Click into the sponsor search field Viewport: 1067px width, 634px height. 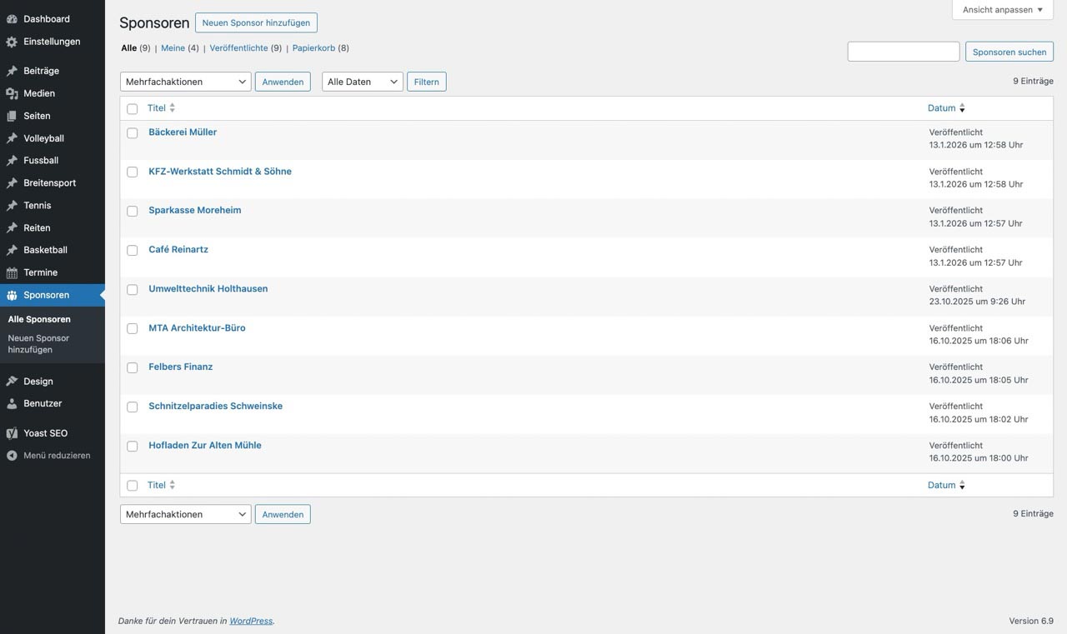point(903,52)
